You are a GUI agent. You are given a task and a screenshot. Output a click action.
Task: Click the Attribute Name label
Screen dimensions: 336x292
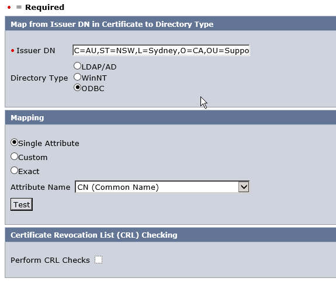40,187
